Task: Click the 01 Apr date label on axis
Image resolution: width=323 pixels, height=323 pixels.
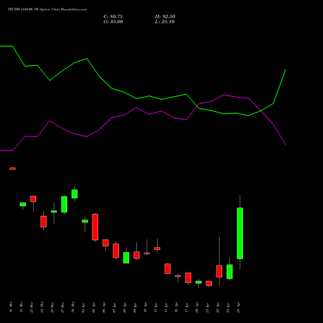Action: click(x=83, y=307)
